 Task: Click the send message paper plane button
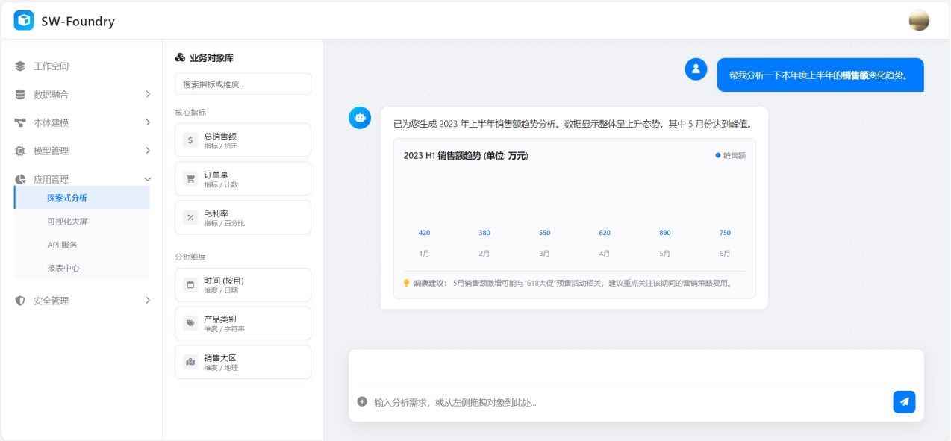point(904,402)
